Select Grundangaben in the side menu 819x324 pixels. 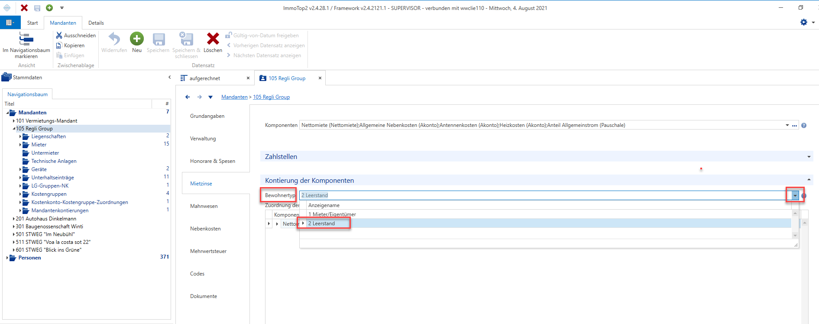tap(207, 116)
